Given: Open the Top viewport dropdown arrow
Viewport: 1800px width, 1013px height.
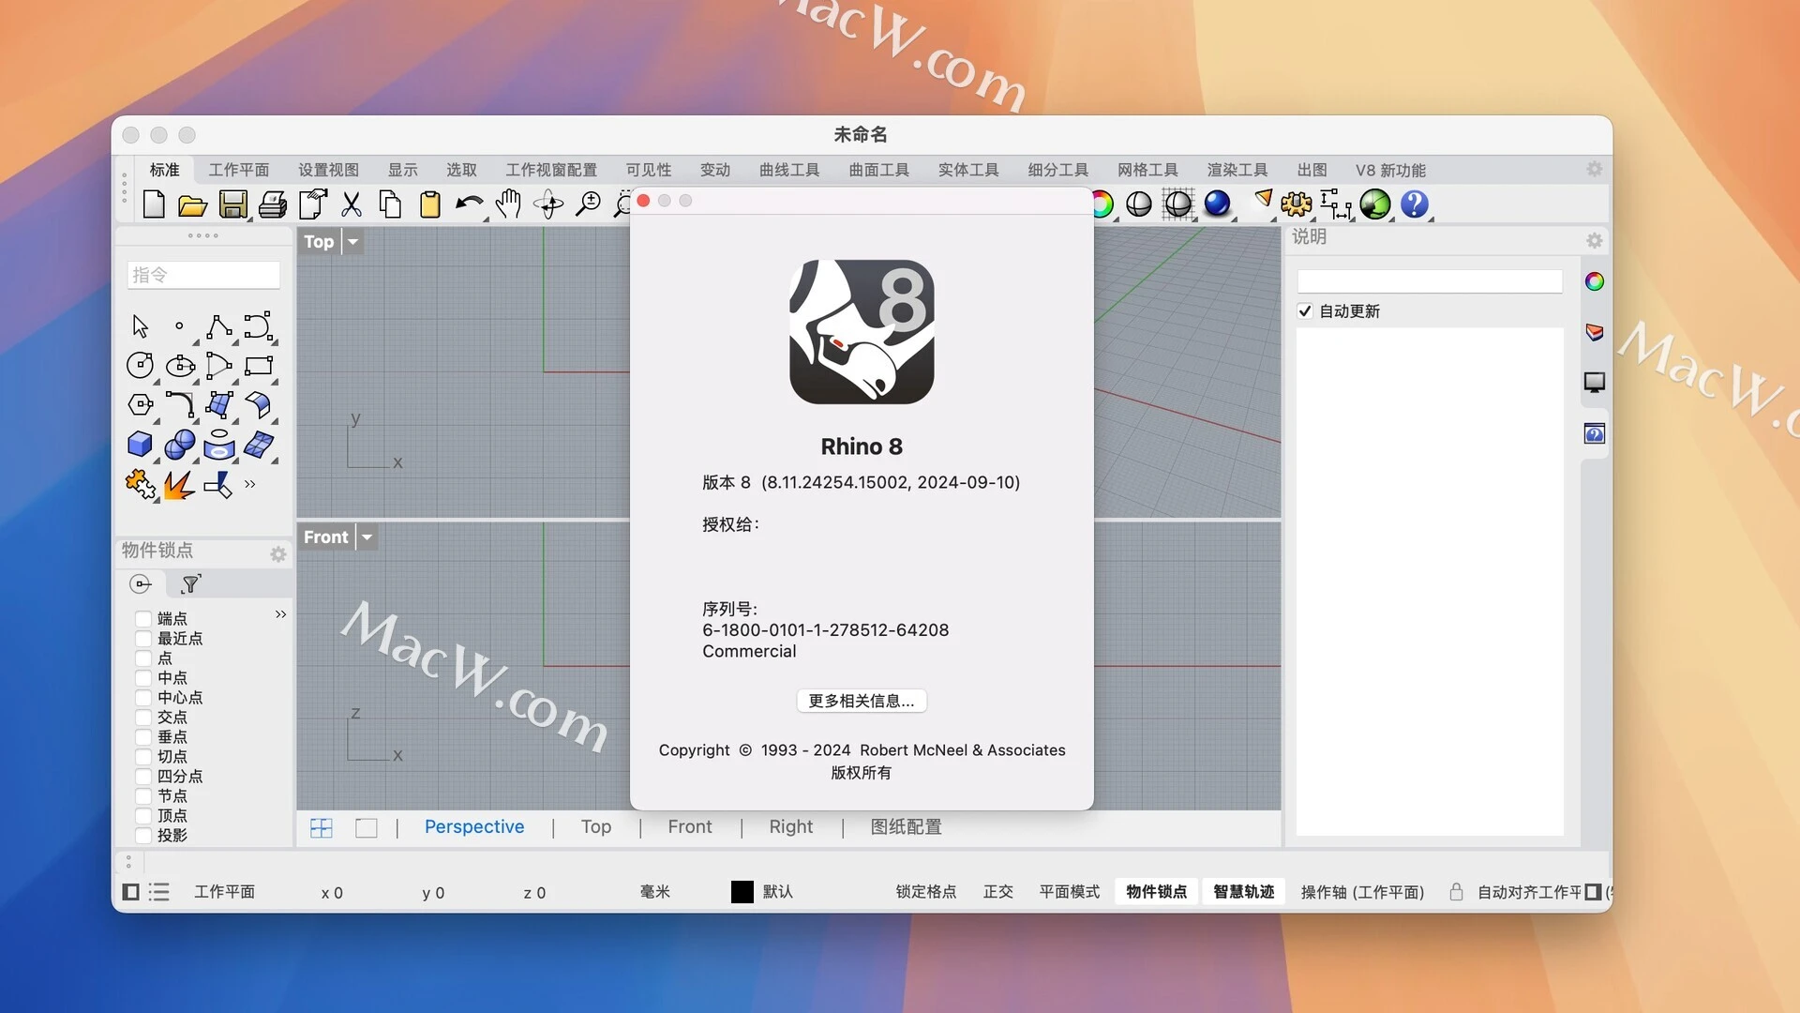Looking at the screenshot, I should point(353,242).
